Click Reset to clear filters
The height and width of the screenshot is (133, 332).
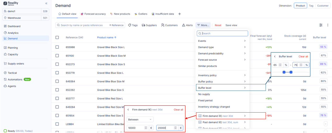(218, 25)
